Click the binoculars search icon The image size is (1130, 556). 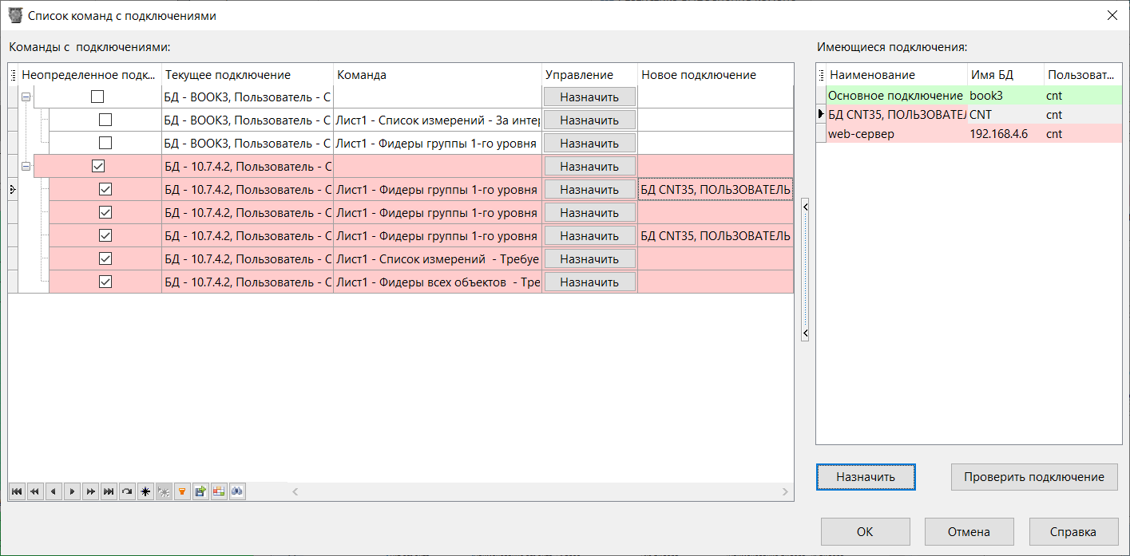237,491
